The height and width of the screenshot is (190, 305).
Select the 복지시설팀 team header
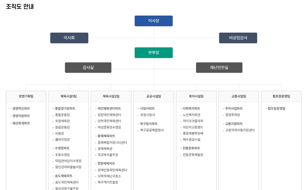196,97
